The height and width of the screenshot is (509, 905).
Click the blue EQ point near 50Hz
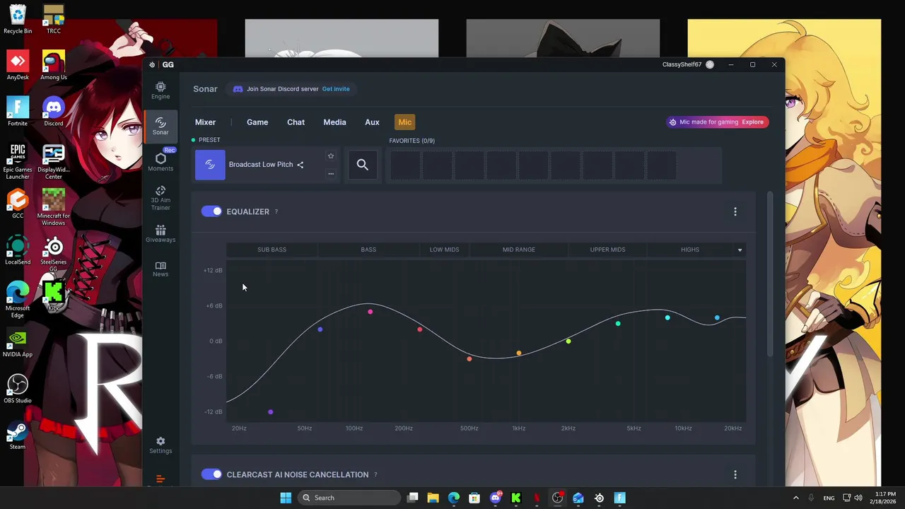[x=320, y=329]
